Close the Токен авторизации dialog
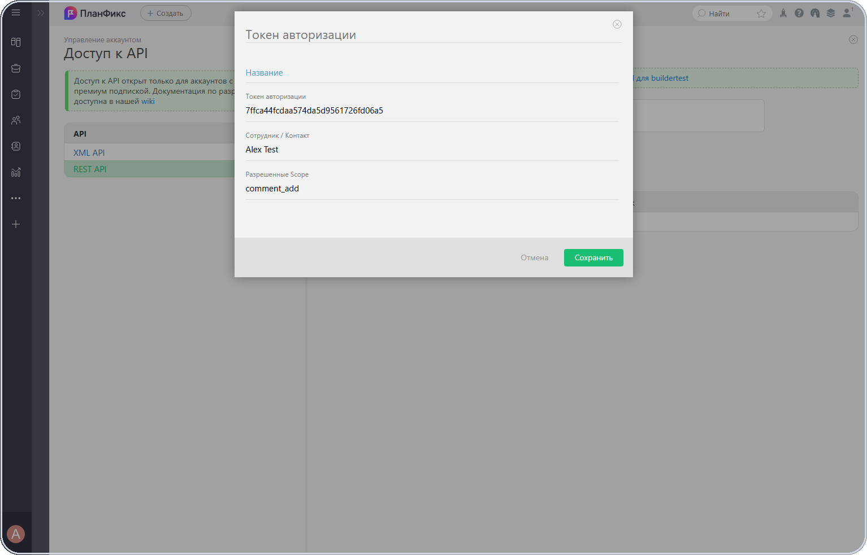 click(617, 24)
